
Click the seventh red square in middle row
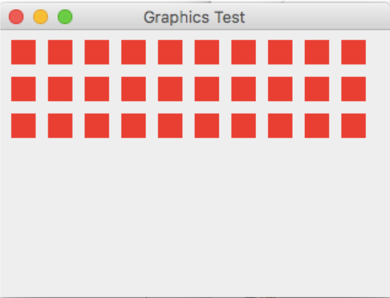243,89
